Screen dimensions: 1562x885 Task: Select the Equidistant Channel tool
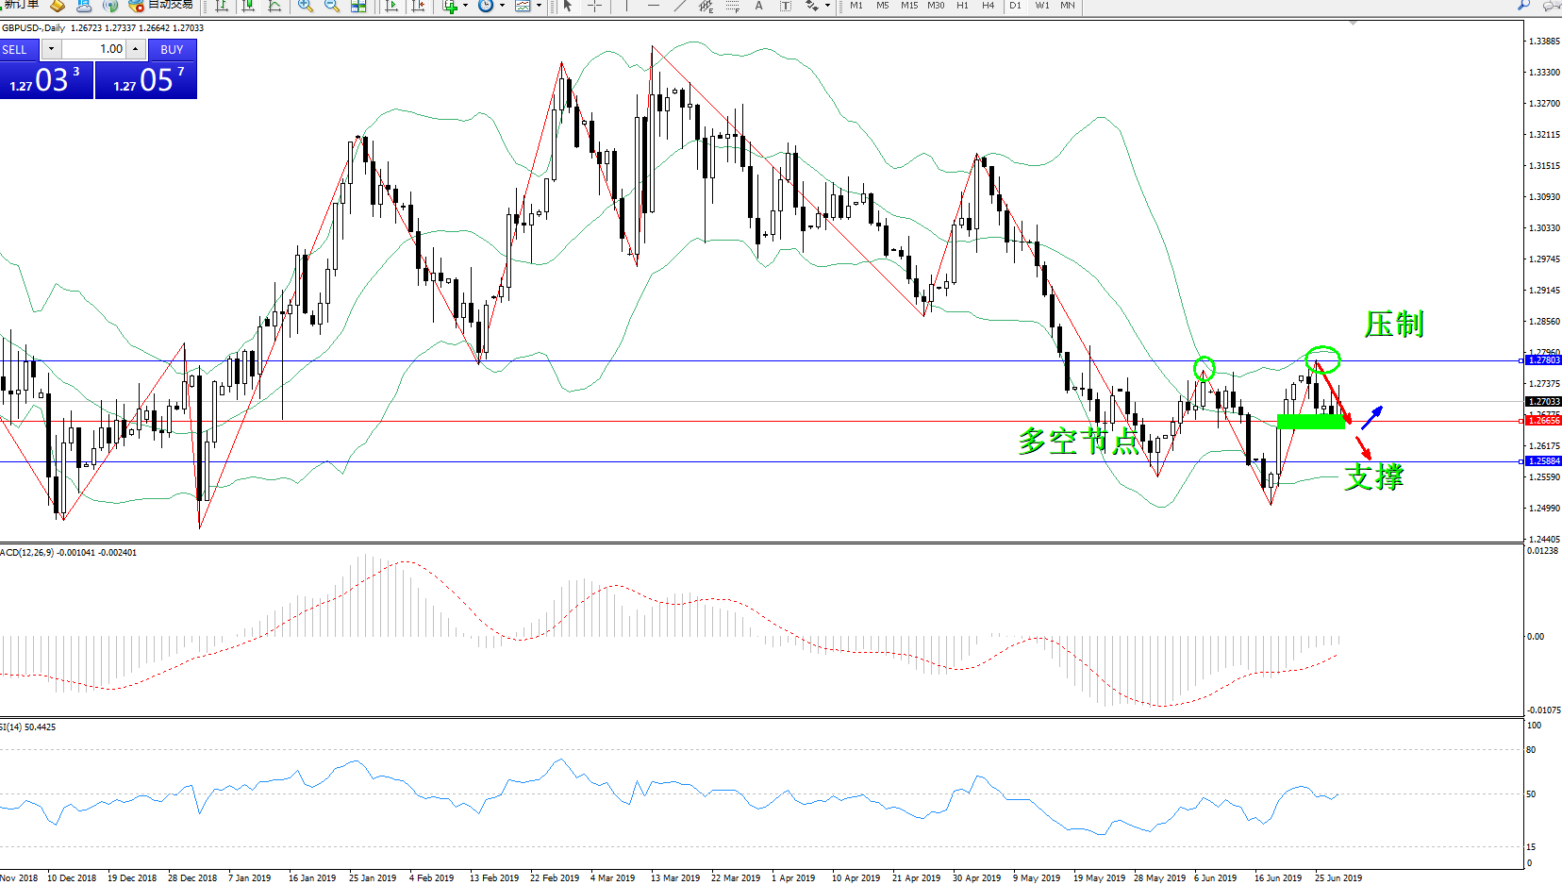tap(706, 5)
